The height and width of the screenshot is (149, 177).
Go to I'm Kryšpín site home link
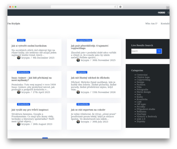(14, 24)
